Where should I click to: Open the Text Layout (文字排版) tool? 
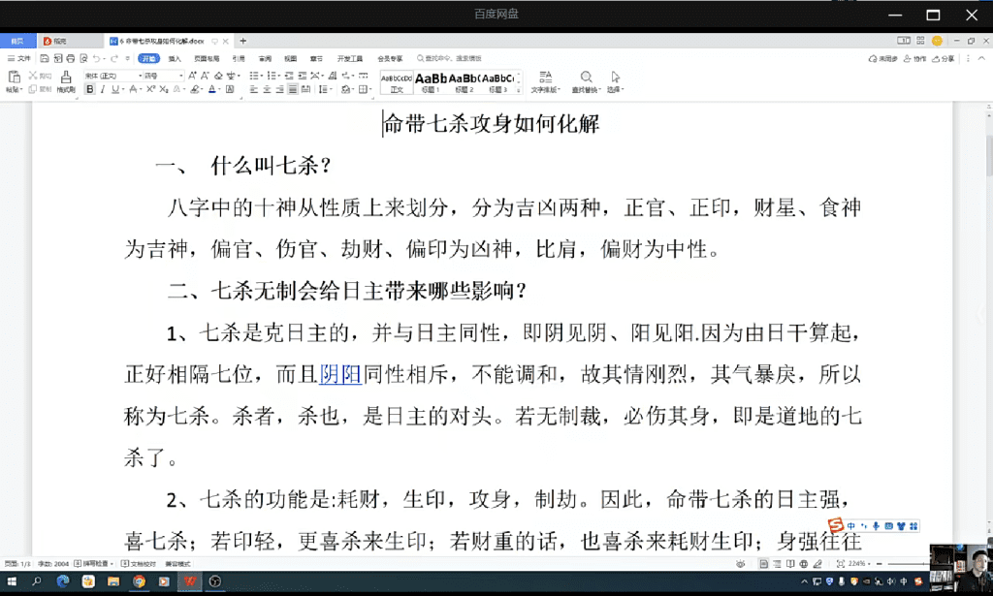pyautogui.click(x=545, y=80)
